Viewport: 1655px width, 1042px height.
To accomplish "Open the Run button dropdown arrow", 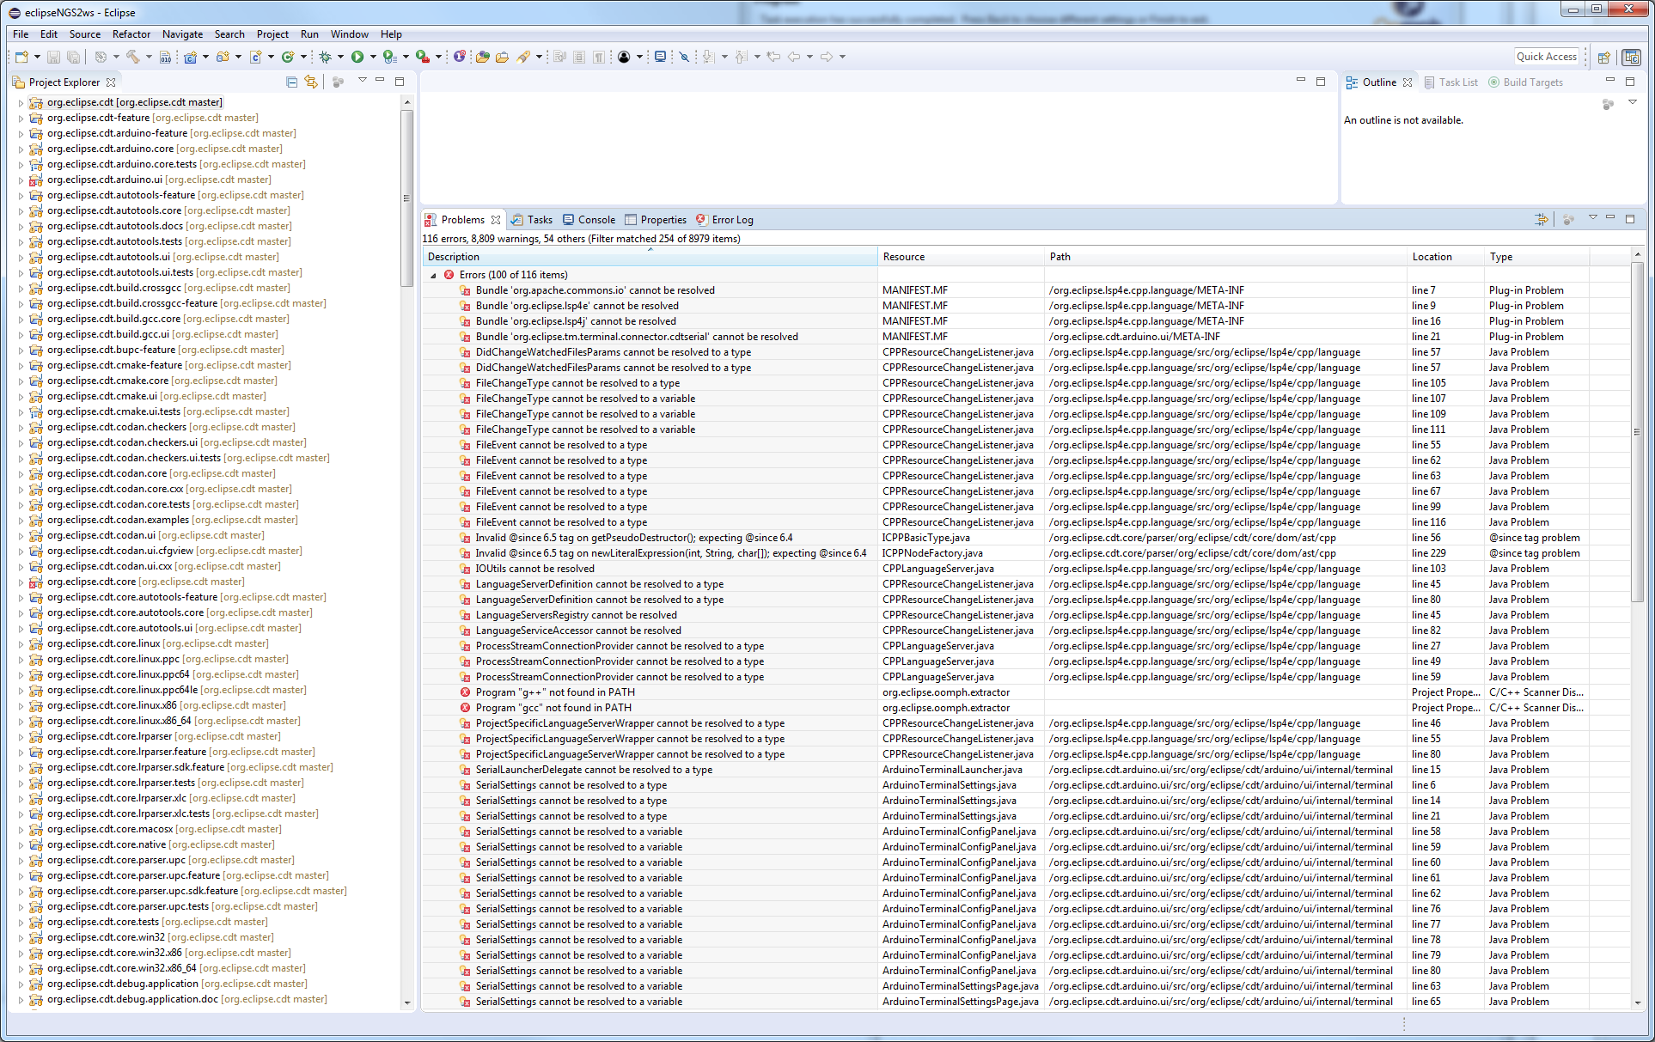I will [373, 58].
